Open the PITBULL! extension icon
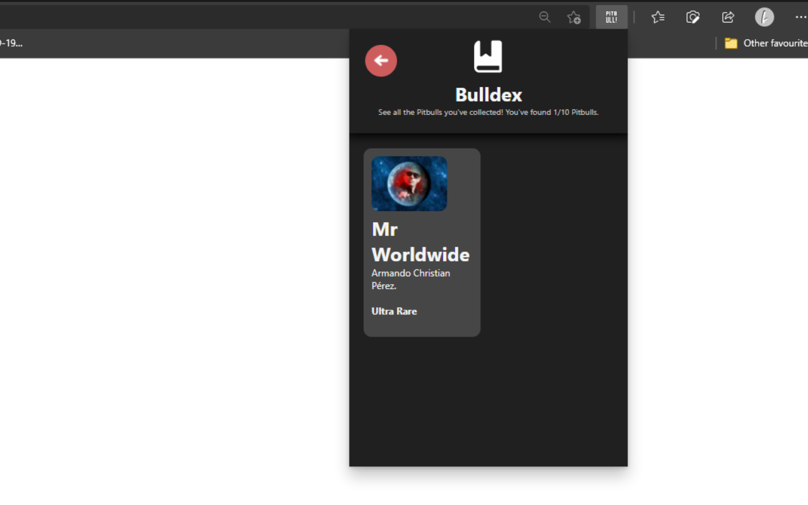The height and width of the screenshot is (505, 808). point(611,17)
